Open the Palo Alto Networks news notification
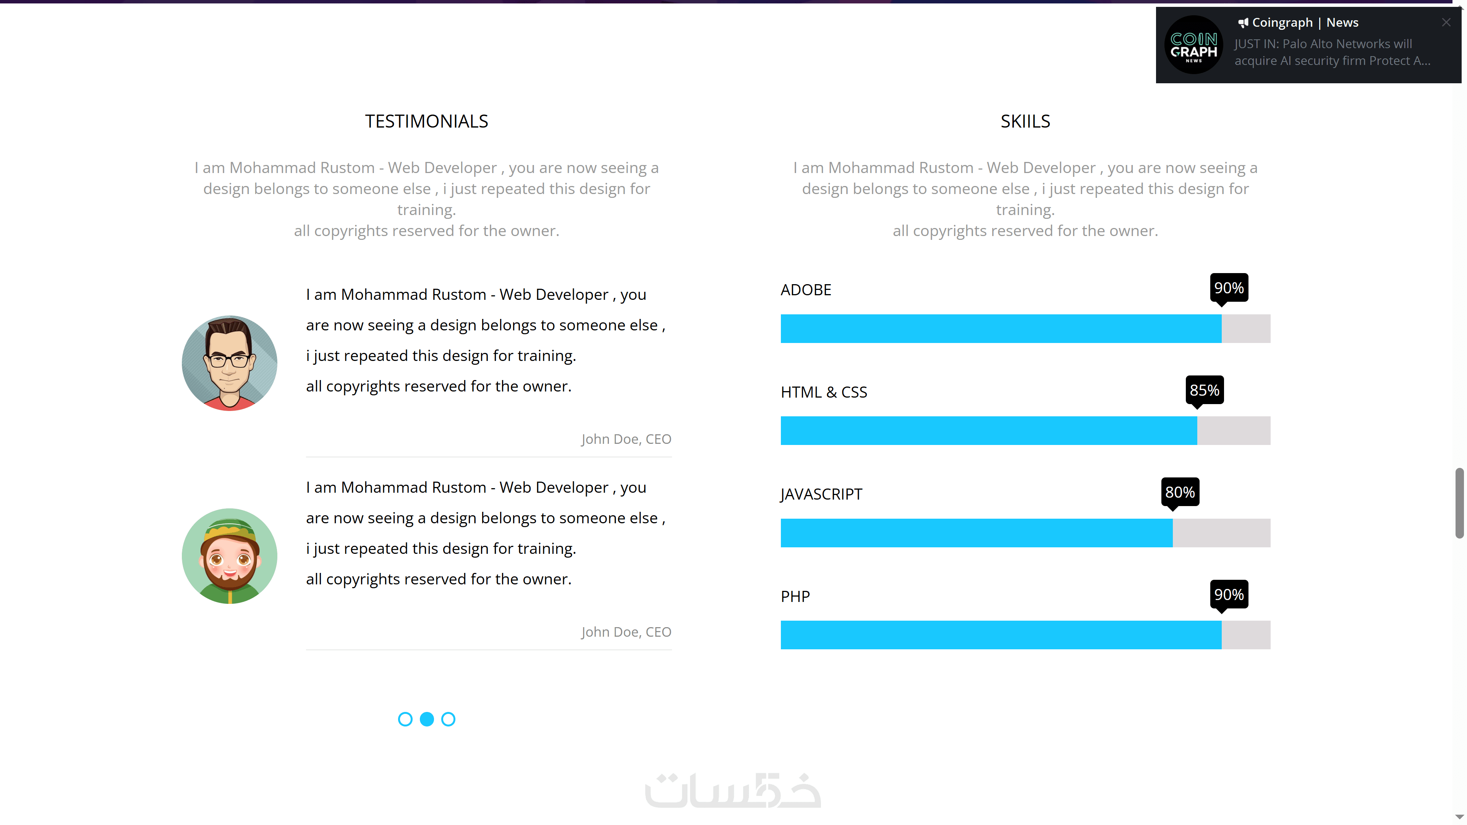 1331,52
